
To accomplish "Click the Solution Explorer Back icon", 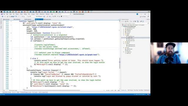I will point(122,21).
